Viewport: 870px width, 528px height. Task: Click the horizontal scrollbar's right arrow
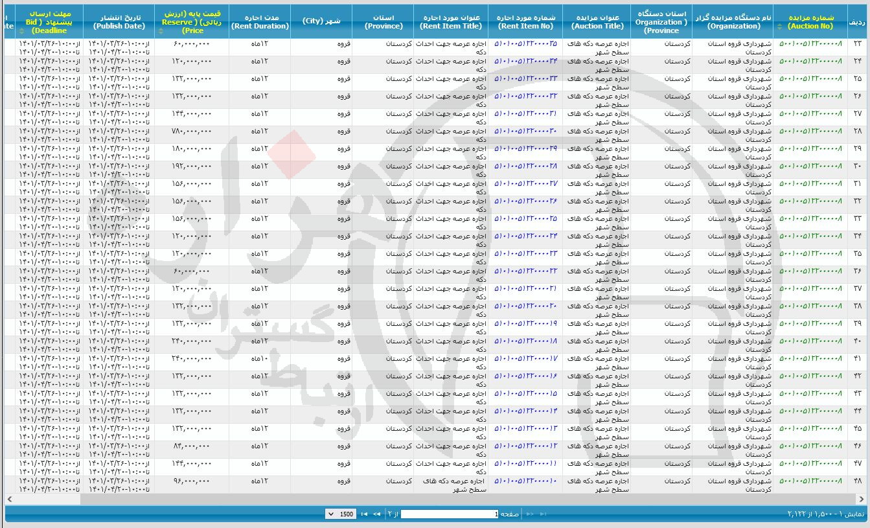pyautogui.click(x=861, y=499)
